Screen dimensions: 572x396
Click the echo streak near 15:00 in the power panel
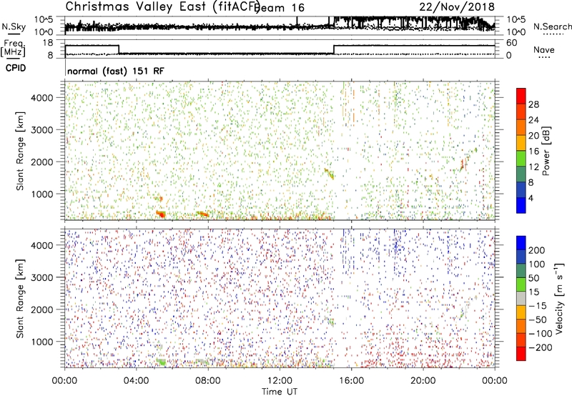click(329, 174)
